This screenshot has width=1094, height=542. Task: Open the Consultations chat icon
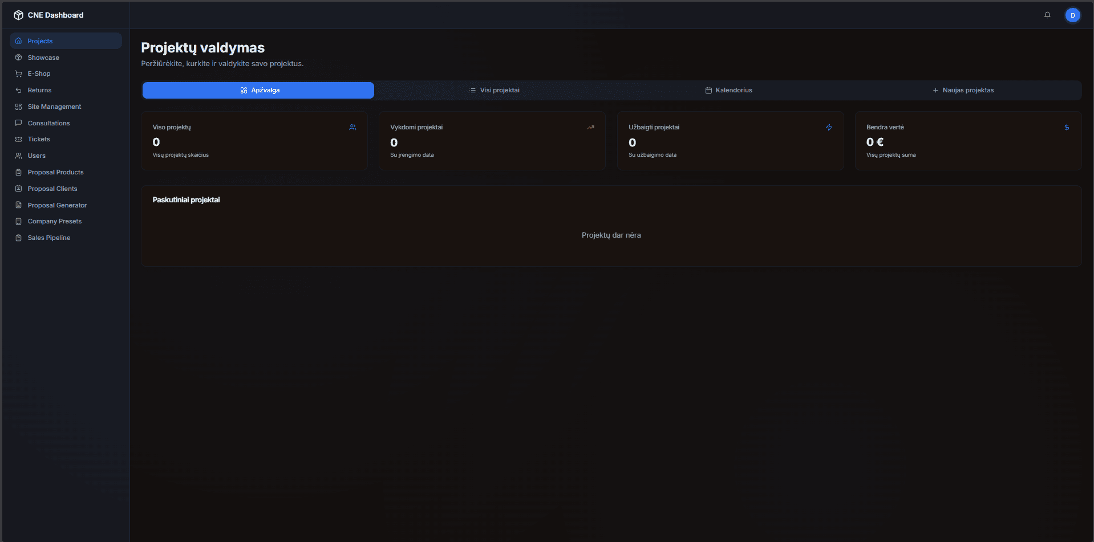pos(18,123)
